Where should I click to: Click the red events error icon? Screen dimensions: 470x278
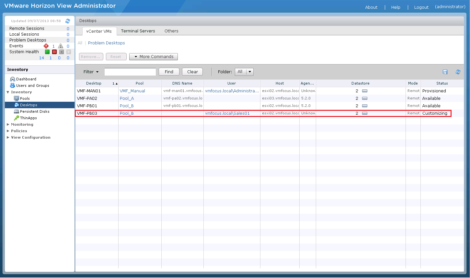(46, 46)
